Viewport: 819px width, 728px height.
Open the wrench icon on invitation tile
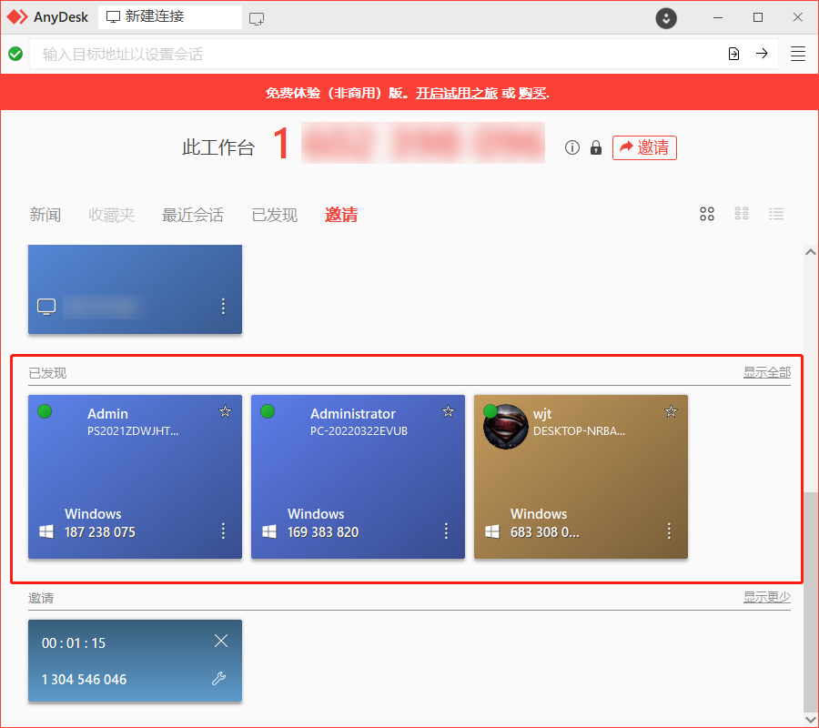pos(221,679)
